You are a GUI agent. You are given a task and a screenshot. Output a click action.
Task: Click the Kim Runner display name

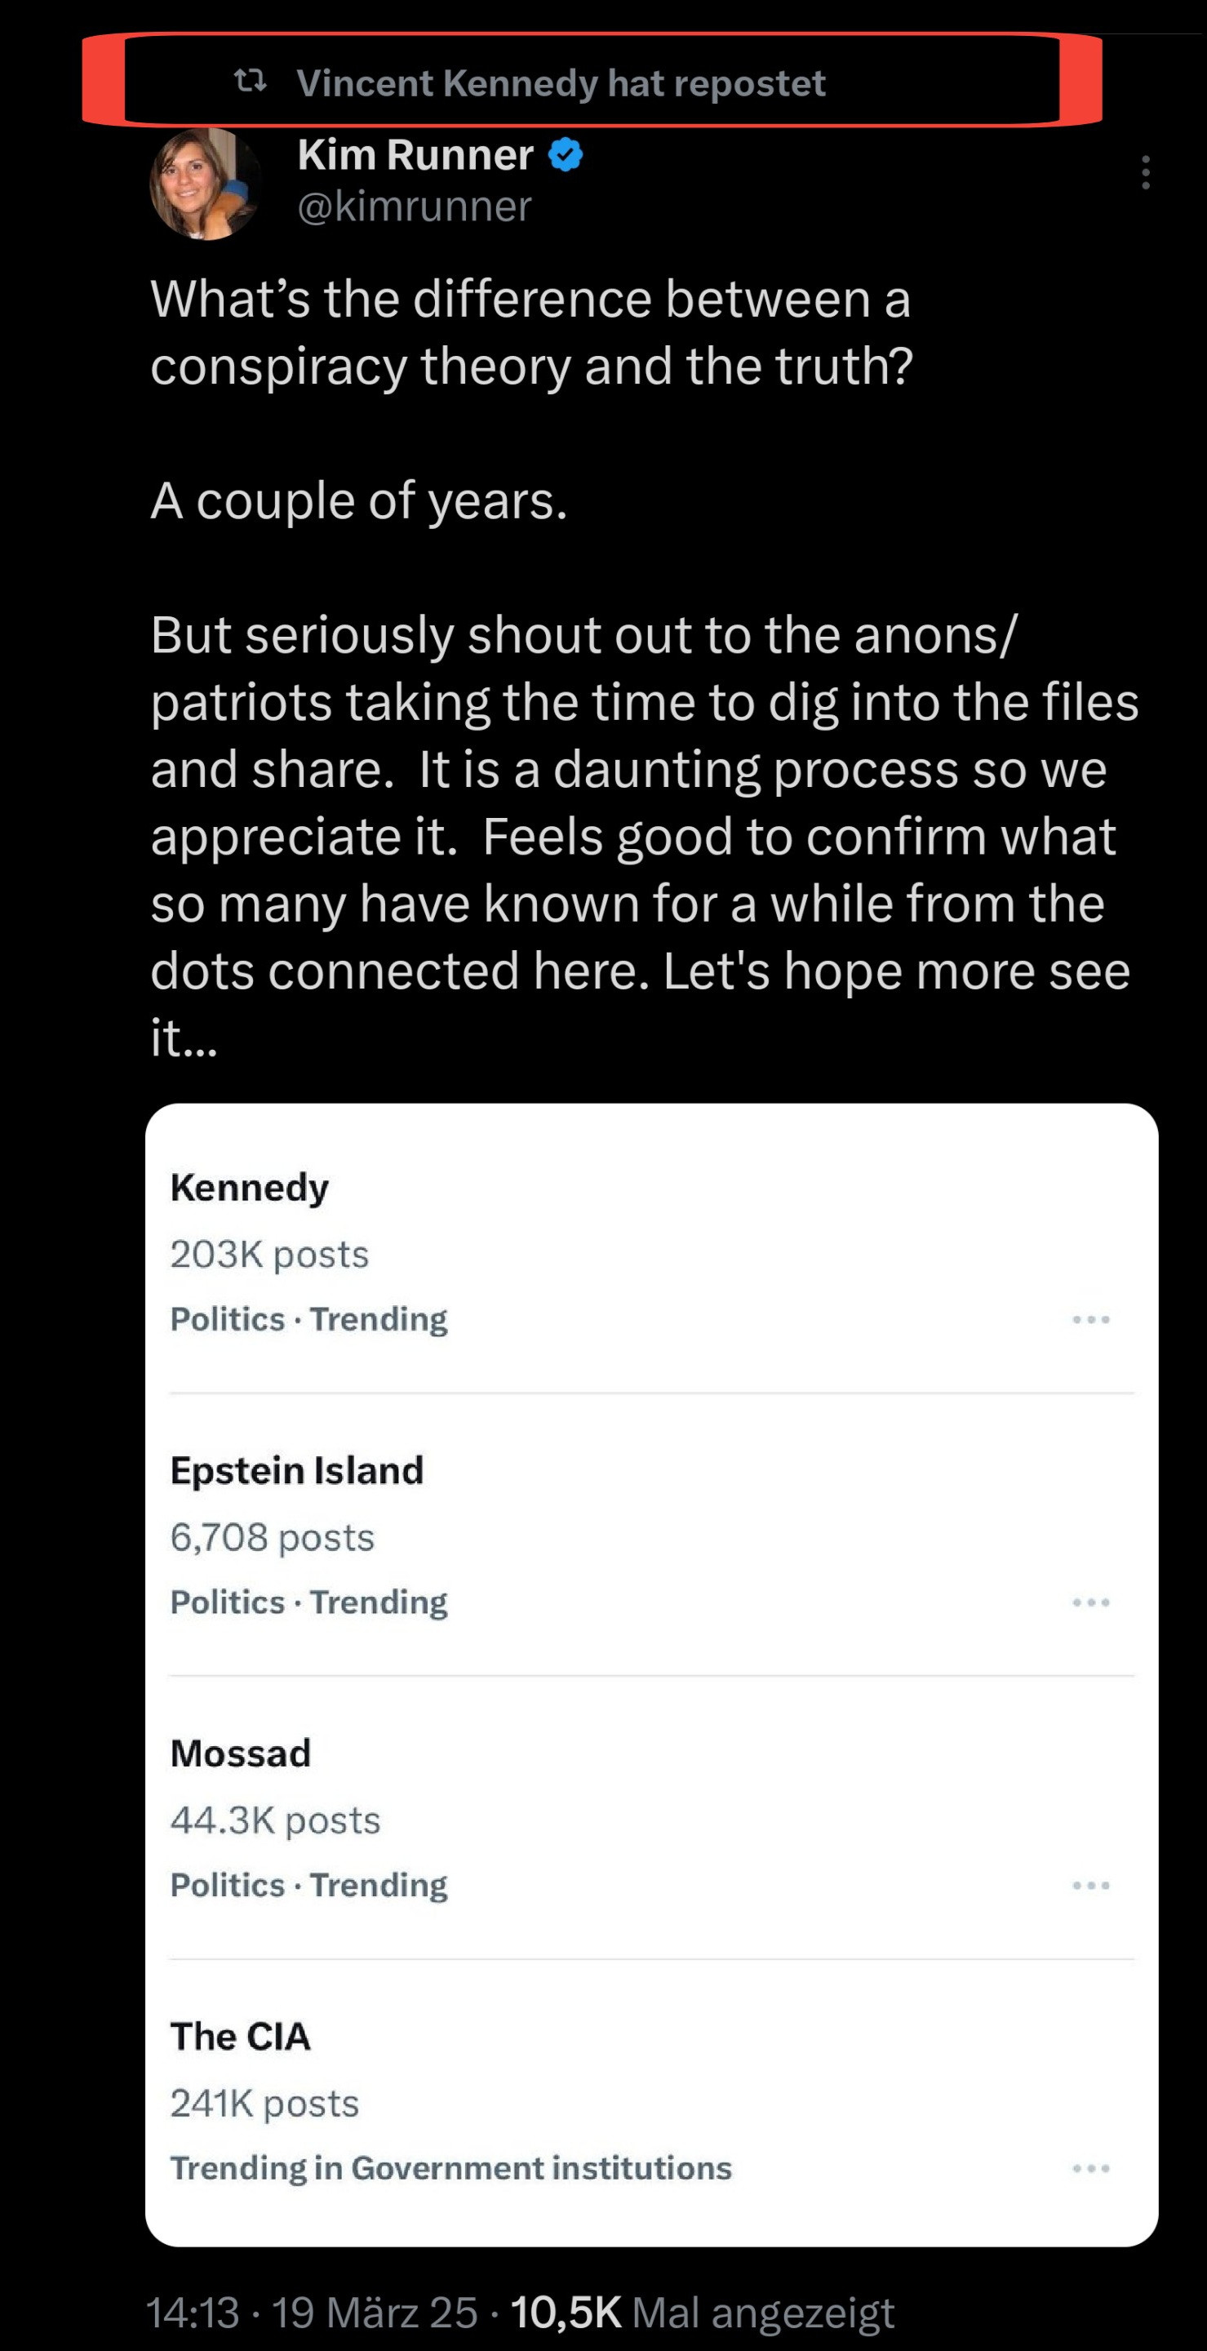point(415,155)
